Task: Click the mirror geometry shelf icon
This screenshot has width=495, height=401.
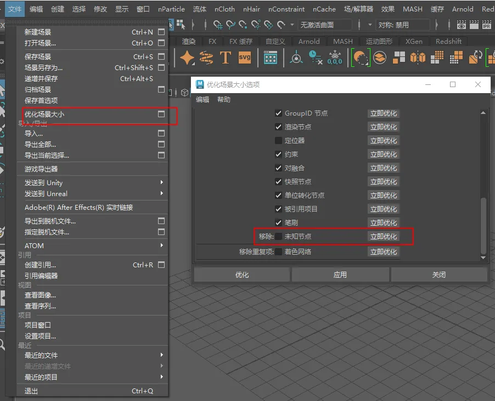Action: coord(418,58)
